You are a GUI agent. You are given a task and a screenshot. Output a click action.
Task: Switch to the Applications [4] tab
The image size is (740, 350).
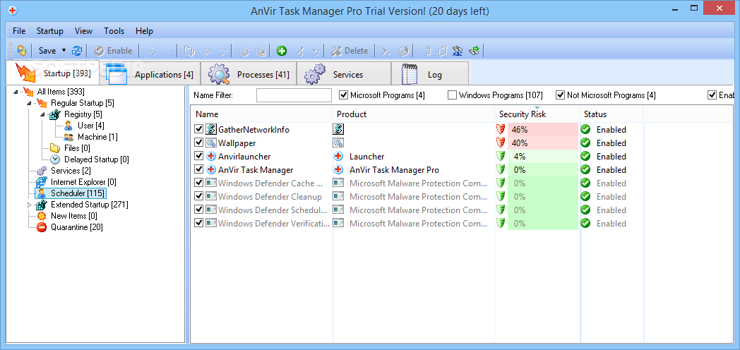(x=150, y=75)
